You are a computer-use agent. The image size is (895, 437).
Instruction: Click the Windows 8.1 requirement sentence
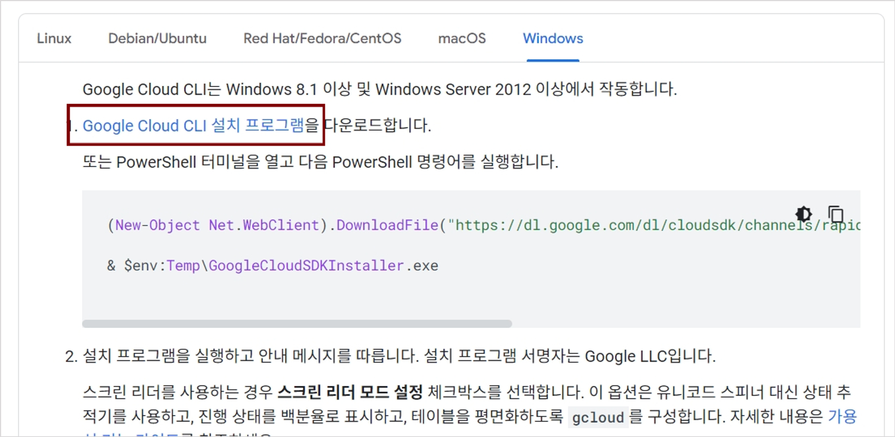[x=380, y=89]
